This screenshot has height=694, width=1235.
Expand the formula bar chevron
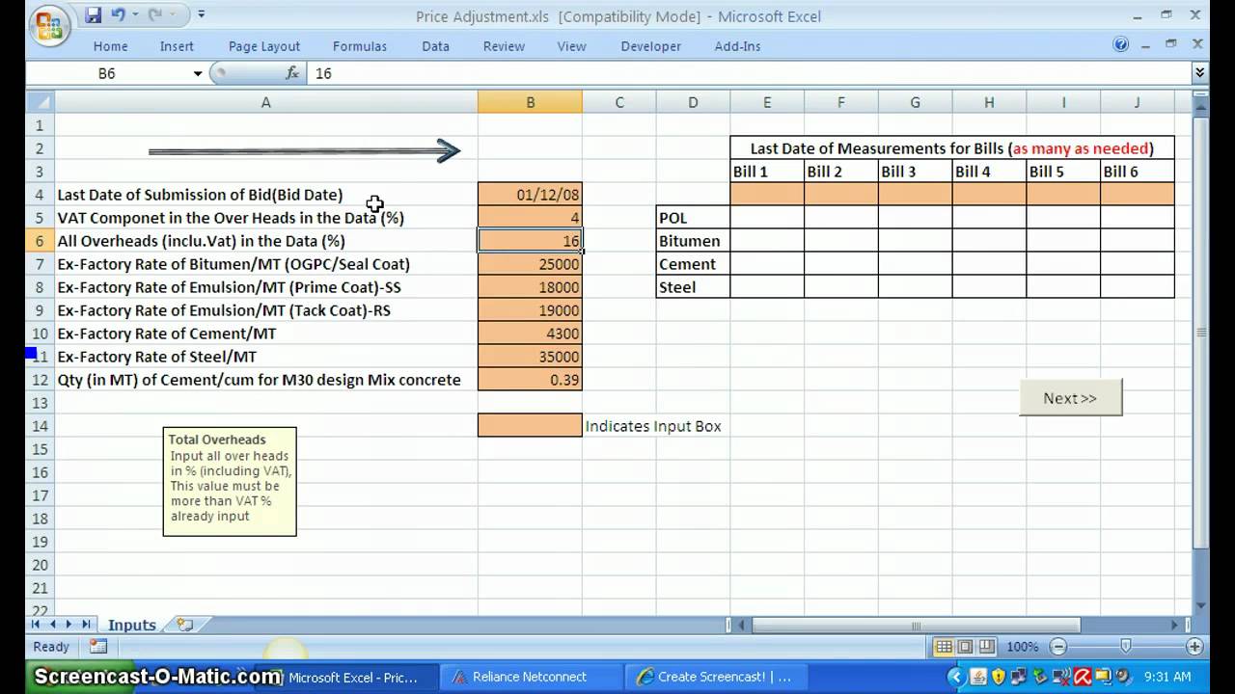pyautogui.click(x=1199, y=72)
